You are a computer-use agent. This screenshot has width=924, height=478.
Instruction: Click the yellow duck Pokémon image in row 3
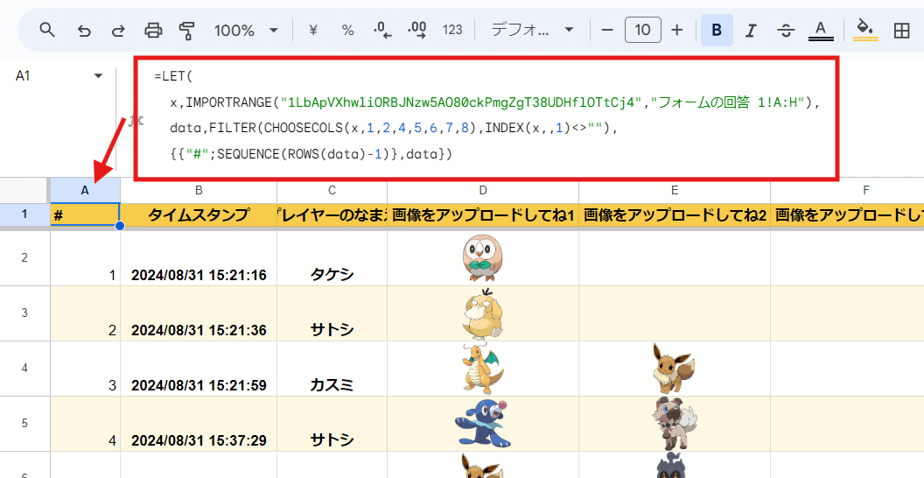click(483, 313)
